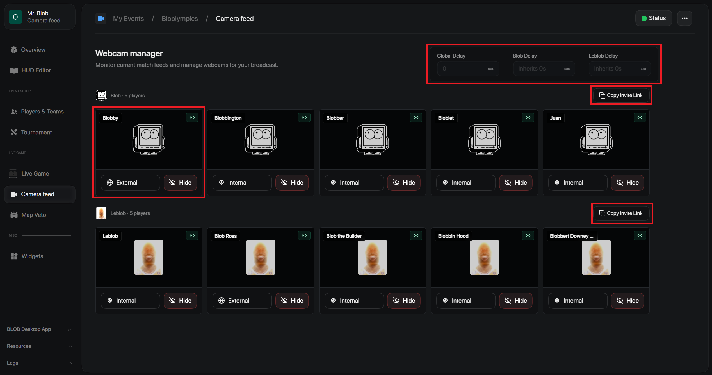Focus the Global Delay seconds field
This screenshot has width=712, height=375.
coord(468,69)
